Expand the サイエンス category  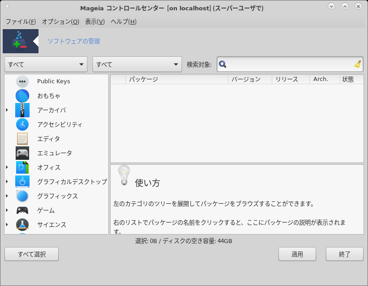pyautogui.click(x=7, y=224)
